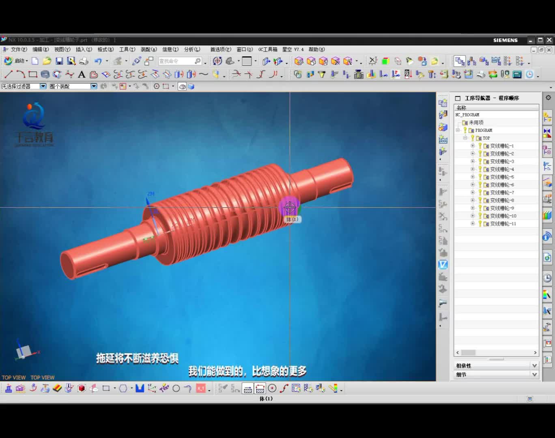This screenshot has width=555, height=438.
Task: Expand the 变线槽轮-1 program group
Action: pyautogui.click(x=473, y=146)
